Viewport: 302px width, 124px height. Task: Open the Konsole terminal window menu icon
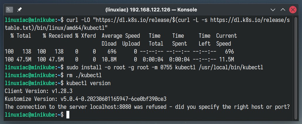coord(9,10)
